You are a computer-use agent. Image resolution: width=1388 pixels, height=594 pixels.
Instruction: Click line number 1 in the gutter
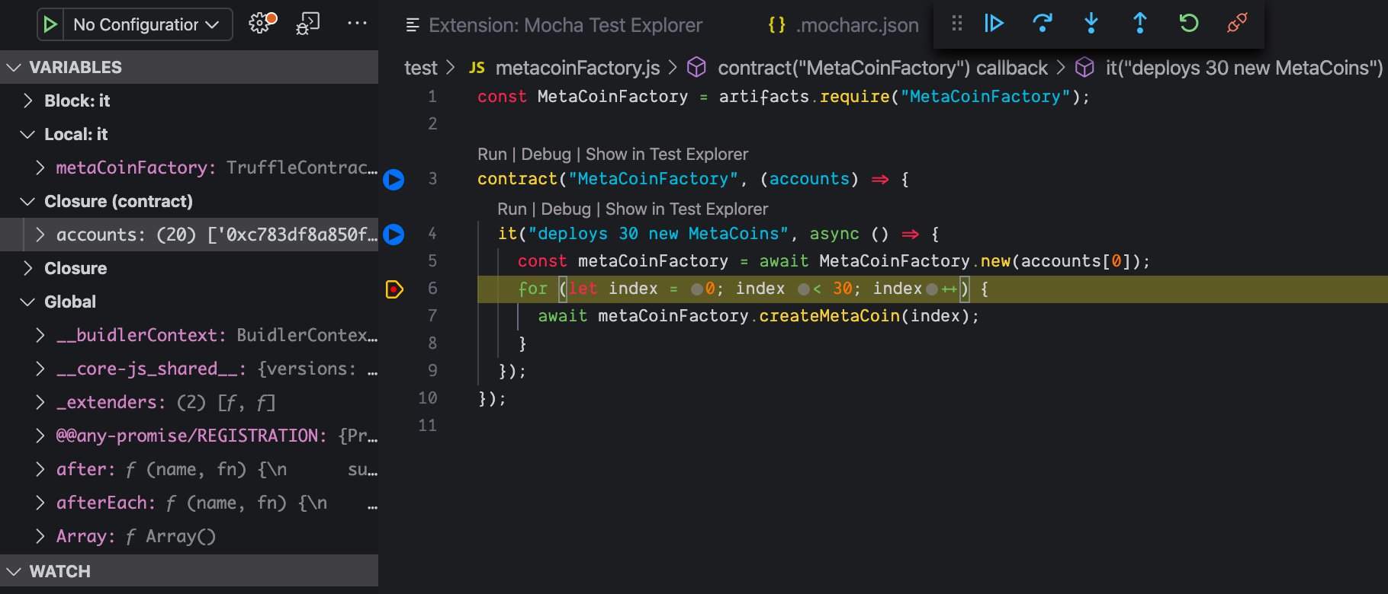pos(432,97)
